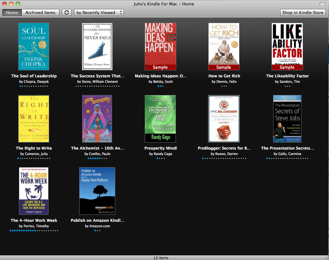Open The Likeability Factor sample cover

(x=287, y=46)
